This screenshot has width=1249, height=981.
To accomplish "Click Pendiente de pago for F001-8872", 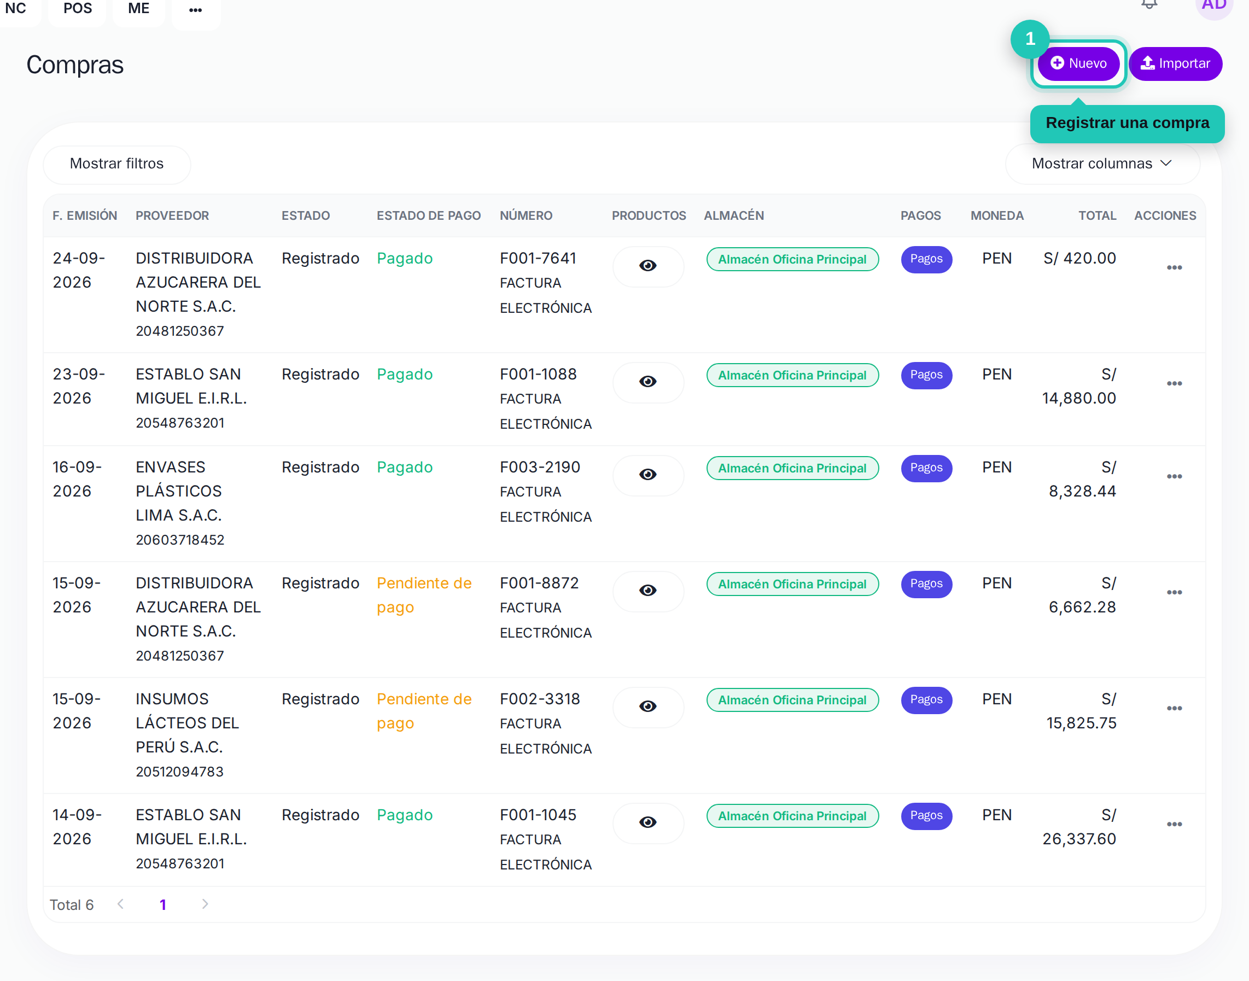I will [424, 595].
